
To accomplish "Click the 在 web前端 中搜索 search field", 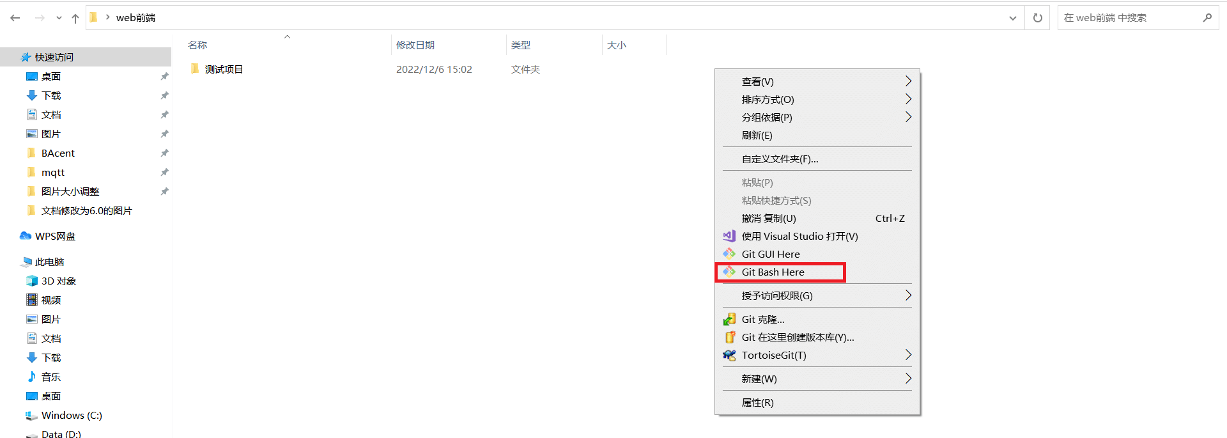I will click(1129, 18).
